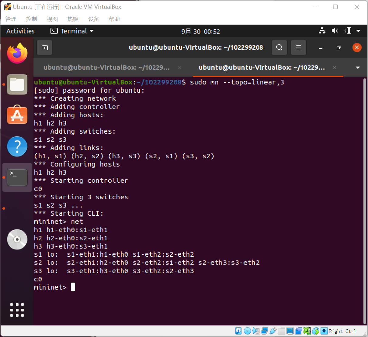This screenshot has height=337, width=368.
Task: Click the 'mininet> net' command line
Action: (x=58, y=222)
